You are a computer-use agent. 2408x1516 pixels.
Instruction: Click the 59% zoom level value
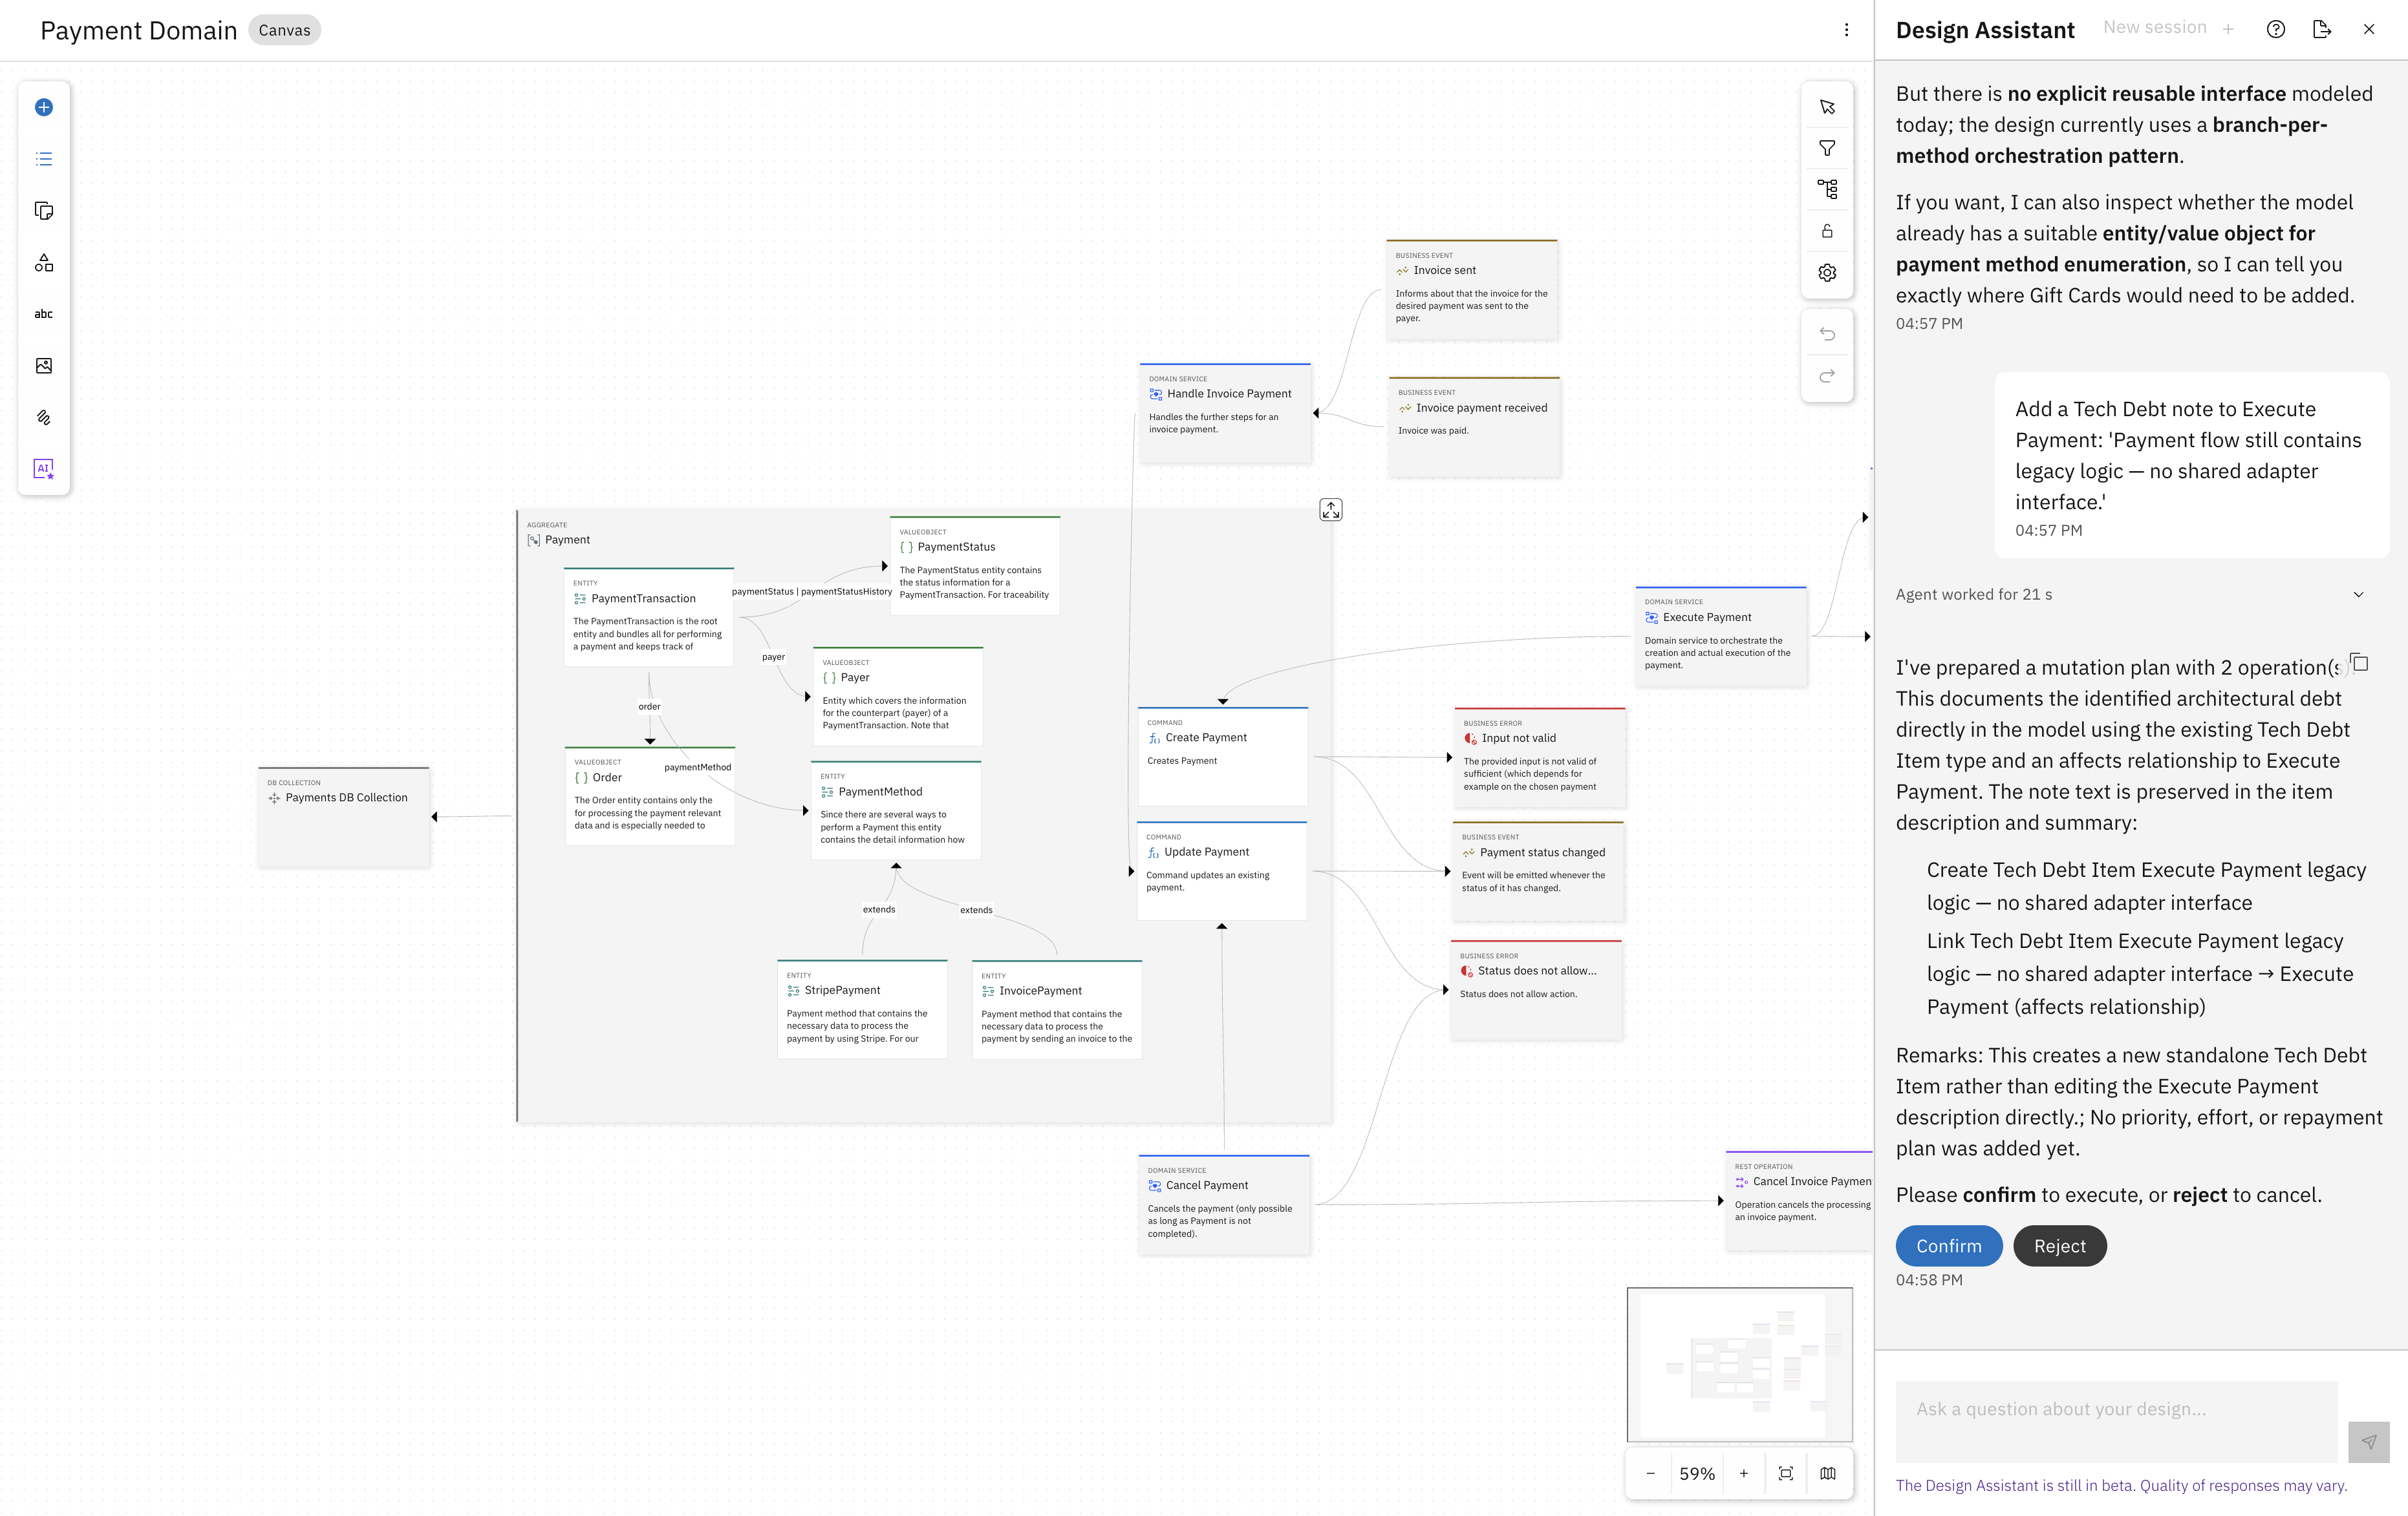tap(1696, 1473)
